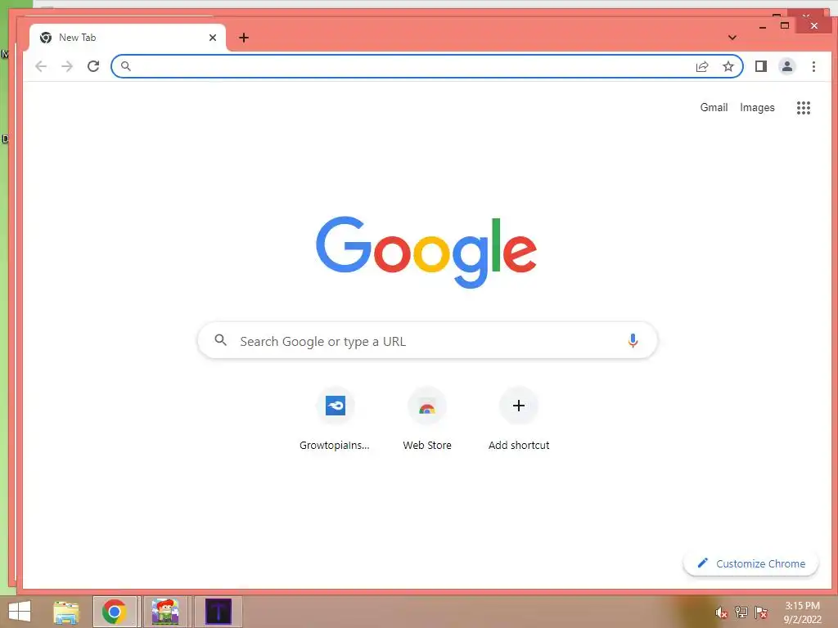Viewport: 838px width, 628px height.
Task: Add a new shortcut tile
Action: point(518,420)
